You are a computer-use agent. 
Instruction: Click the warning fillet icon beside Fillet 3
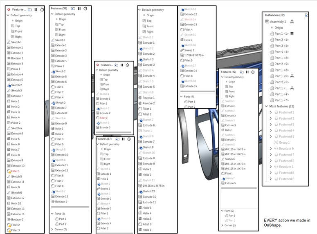point(9,230)
